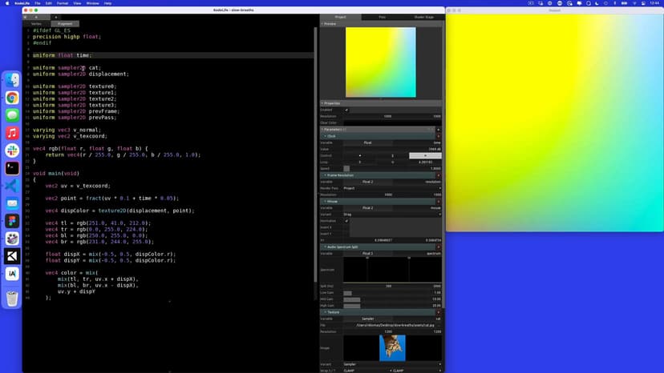
Task: Open the Render Pass Project dropdown
Action: 391,188
